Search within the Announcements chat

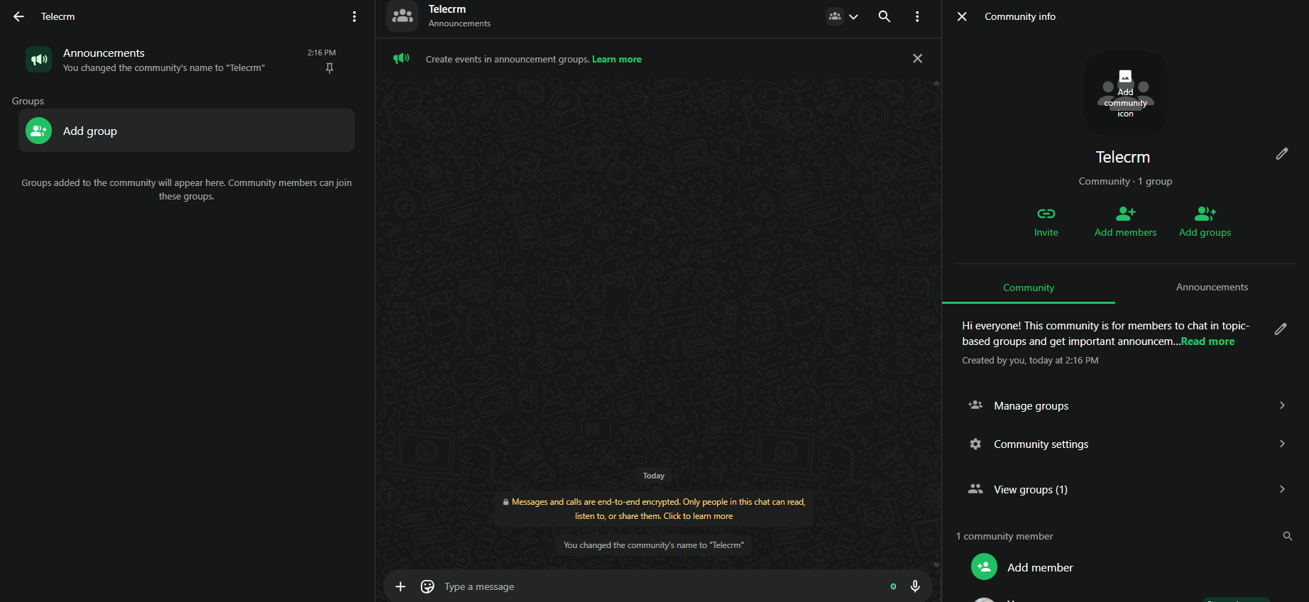coord(884,16)
